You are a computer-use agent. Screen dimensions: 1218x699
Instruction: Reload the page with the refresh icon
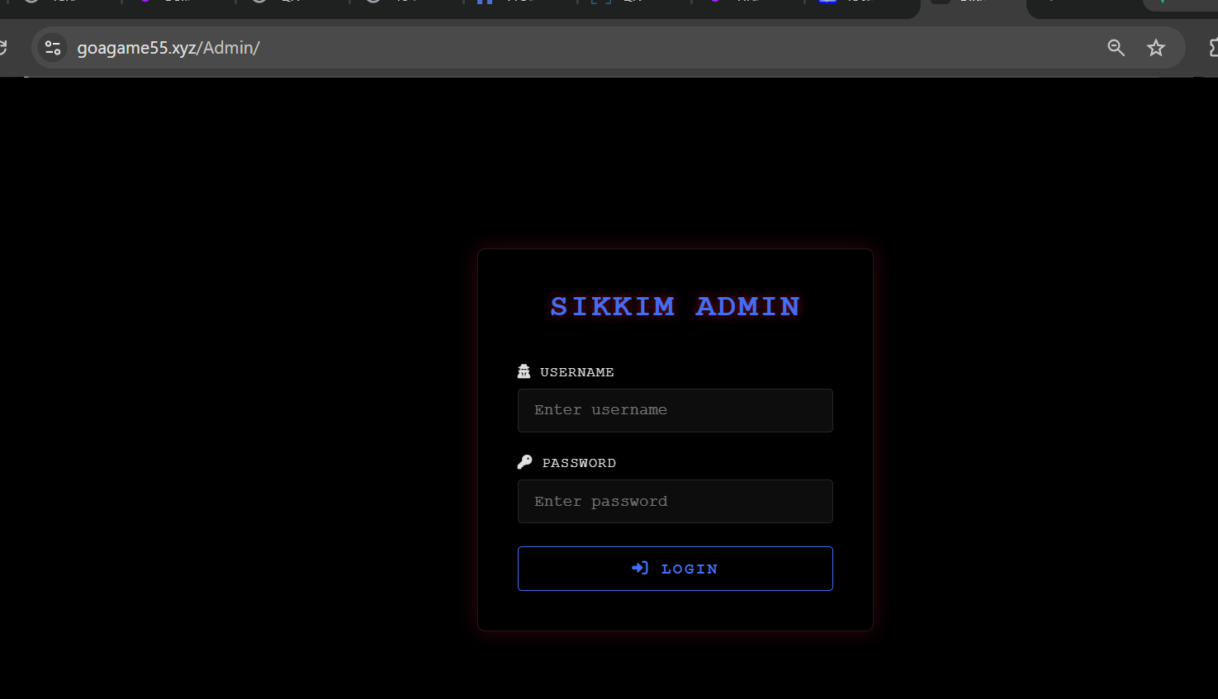click(2, 48)
